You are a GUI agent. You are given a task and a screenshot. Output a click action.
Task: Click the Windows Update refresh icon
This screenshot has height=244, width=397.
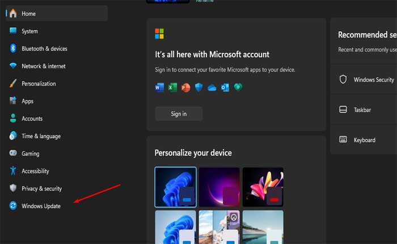coord(13,205)
